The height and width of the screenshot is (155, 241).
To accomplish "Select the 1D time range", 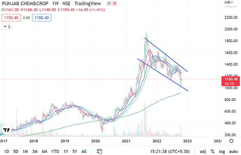I will [6, 152].
